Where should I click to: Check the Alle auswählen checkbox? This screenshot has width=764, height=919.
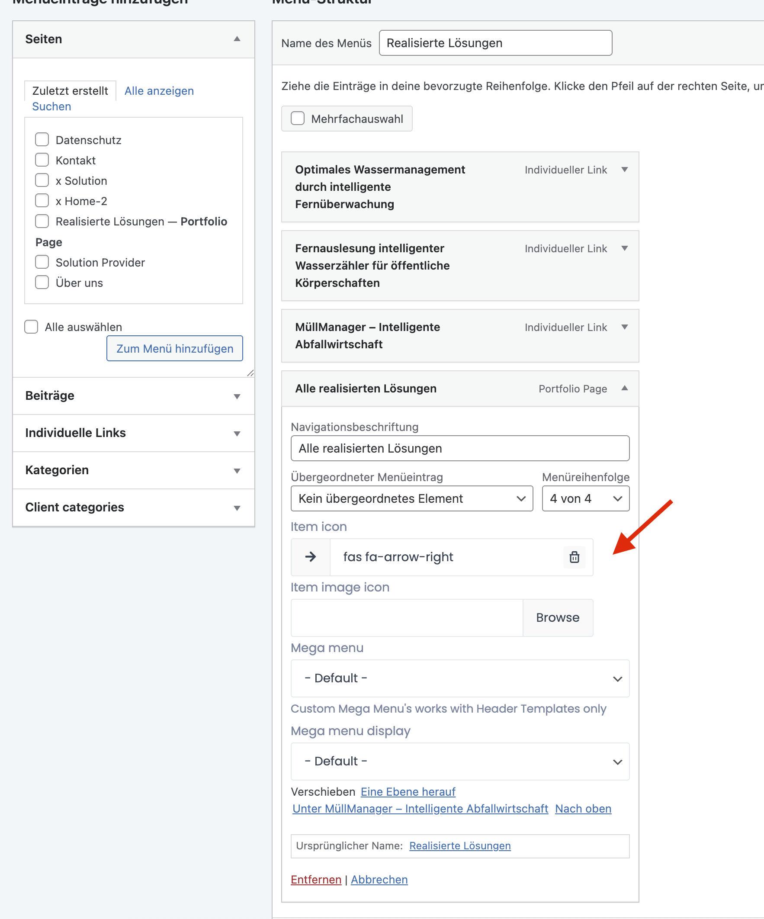pyautogui.click(x=31, y=327)
